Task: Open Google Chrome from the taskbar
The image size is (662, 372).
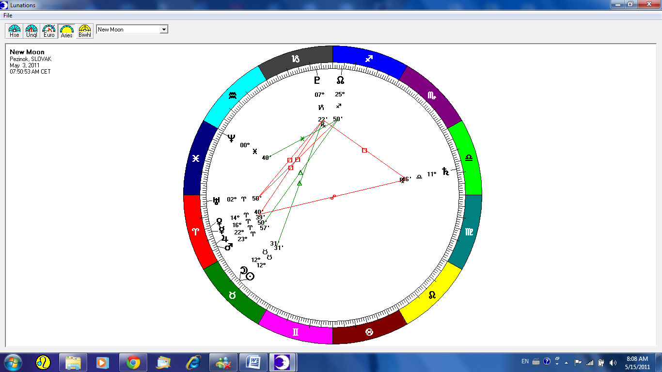Action: pos(133,362)
